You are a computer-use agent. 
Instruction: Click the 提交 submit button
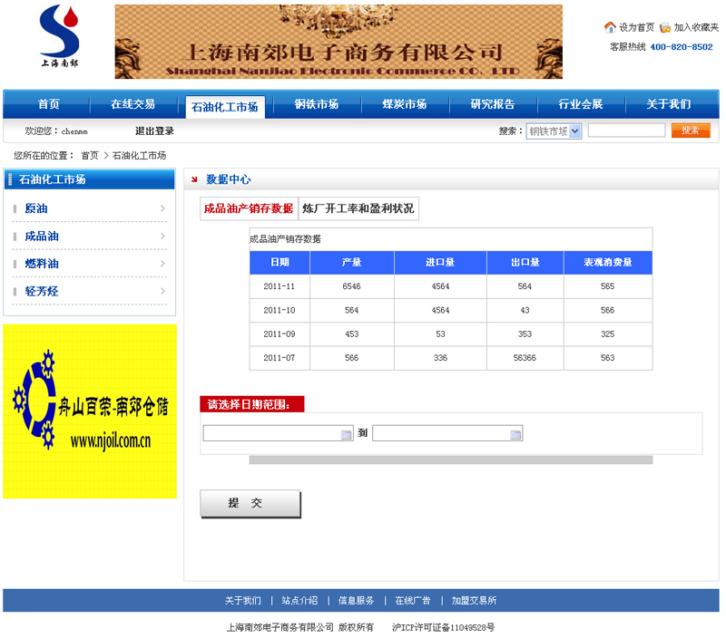[x=250, y=503]
